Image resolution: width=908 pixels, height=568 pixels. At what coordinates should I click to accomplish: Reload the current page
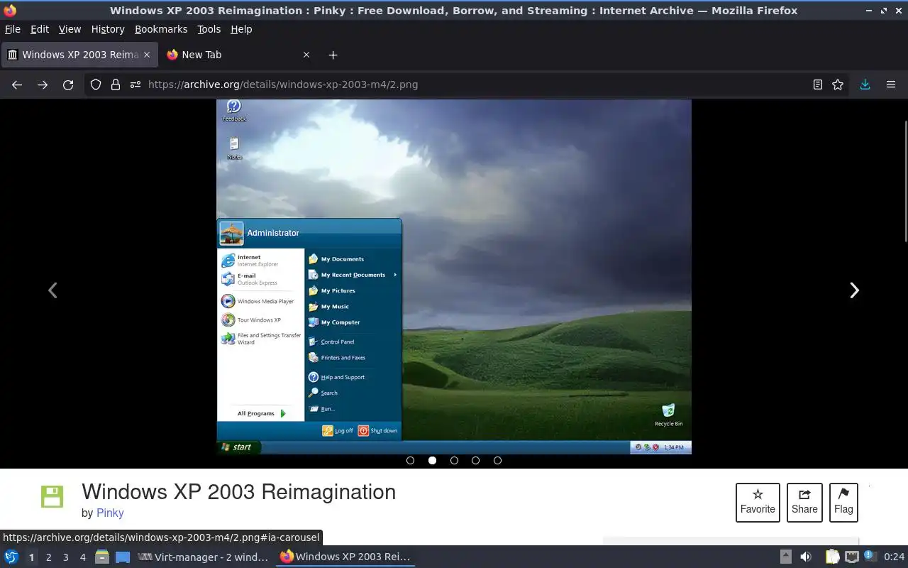tap(68, 84)
